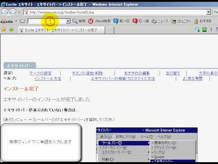Expand the Excite search box dropdown
218x164 pixels.
(68, 21)
